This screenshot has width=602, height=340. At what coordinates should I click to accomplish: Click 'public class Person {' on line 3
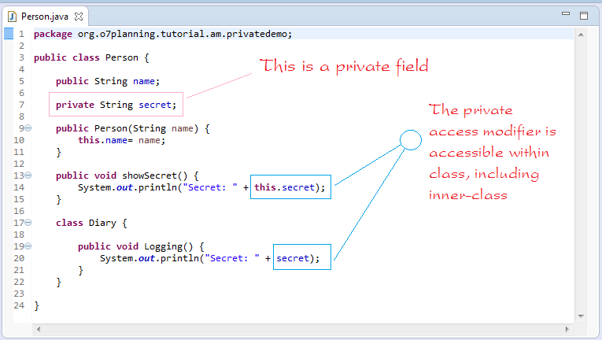[91, 57]
